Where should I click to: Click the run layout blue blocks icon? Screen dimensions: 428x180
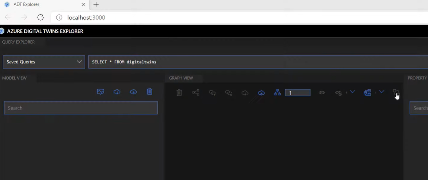[368, 93]
